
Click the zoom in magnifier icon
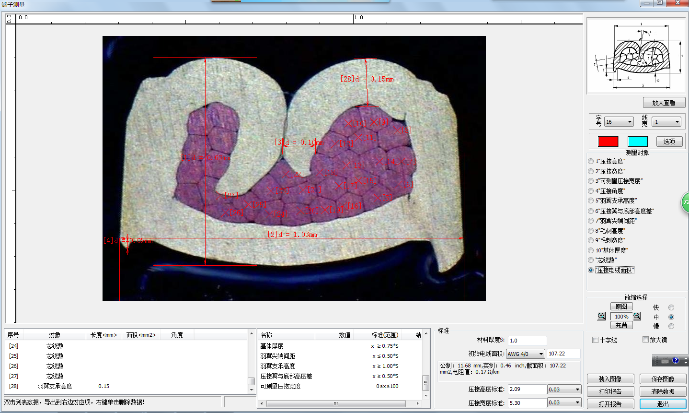click(x=601, y=316)
